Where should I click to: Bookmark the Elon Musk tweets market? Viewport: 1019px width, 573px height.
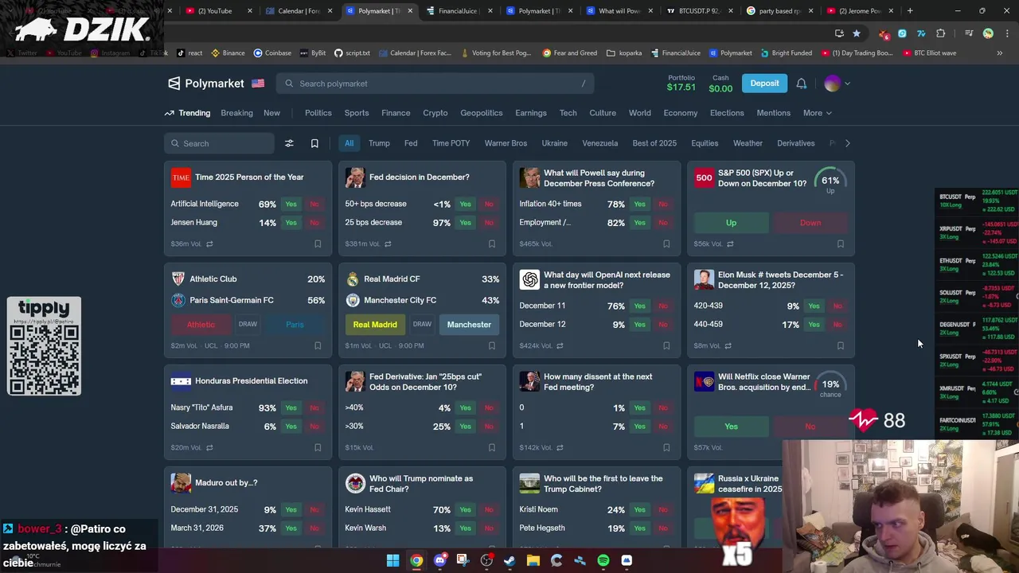(841, 345)
